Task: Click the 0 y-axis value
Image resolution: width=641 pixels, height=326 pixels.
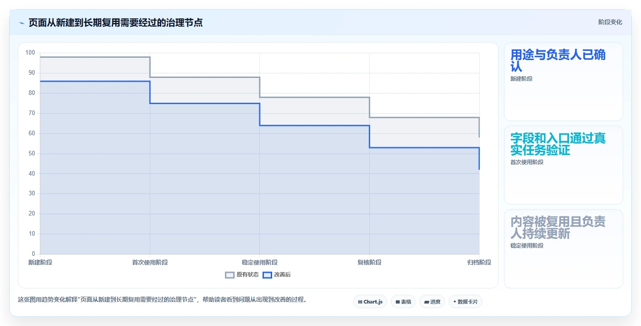Action: 33,254
